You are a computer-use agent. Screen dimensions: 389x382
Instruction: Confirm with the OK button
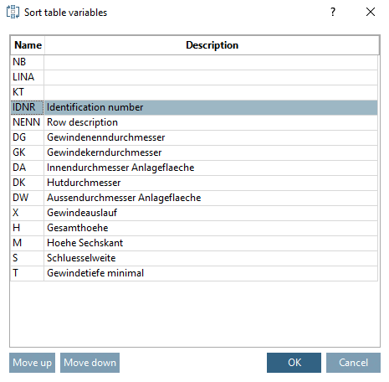click(294, 363)
